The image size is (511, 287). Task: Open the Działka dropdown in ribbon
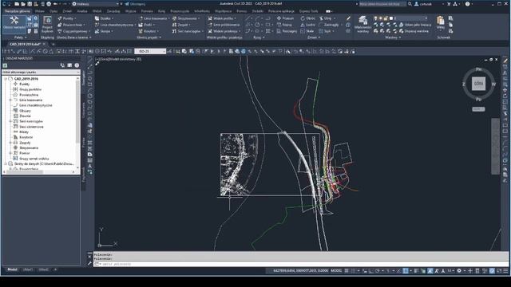105,18
